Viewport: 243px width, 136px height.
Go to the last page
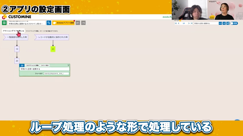[191, 23]
